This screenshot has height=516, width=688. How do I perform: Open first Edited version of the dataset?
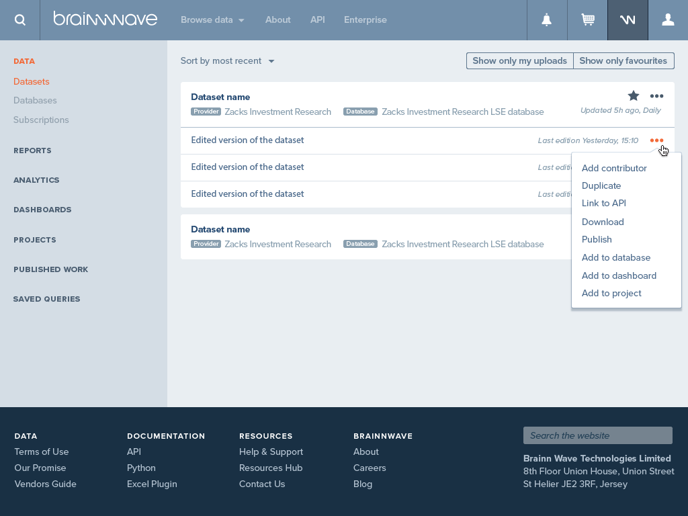tap(247, 140)
